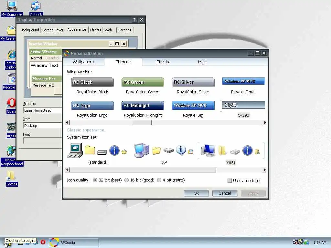
Task: Click the RPConfig taskbar button
Action: [74, 243]
